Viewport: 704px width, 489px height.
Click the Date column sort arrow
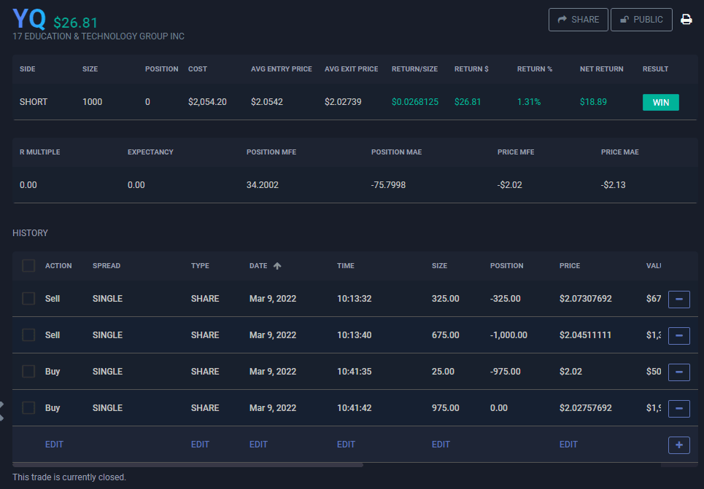pos(277,266)
